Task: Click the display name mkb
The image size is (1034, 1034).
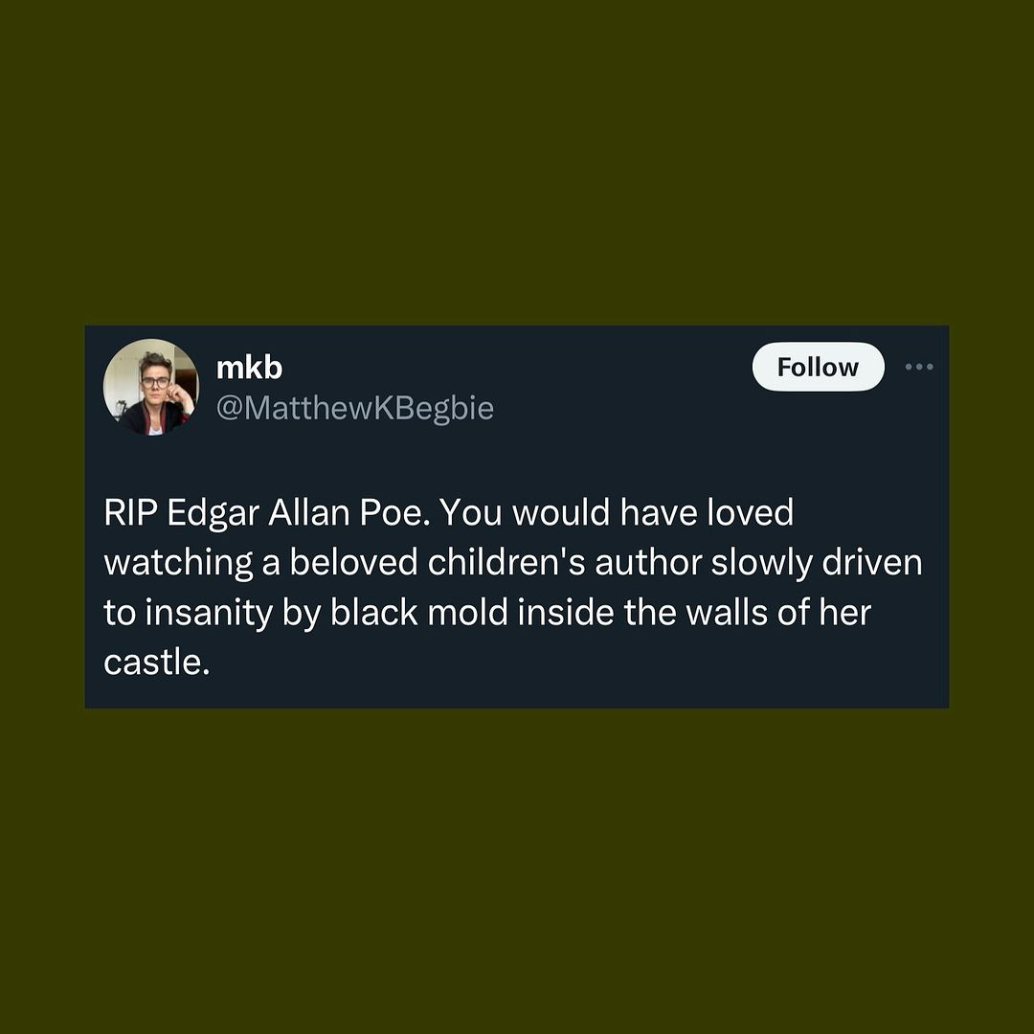Action: (x=249, y=368)
